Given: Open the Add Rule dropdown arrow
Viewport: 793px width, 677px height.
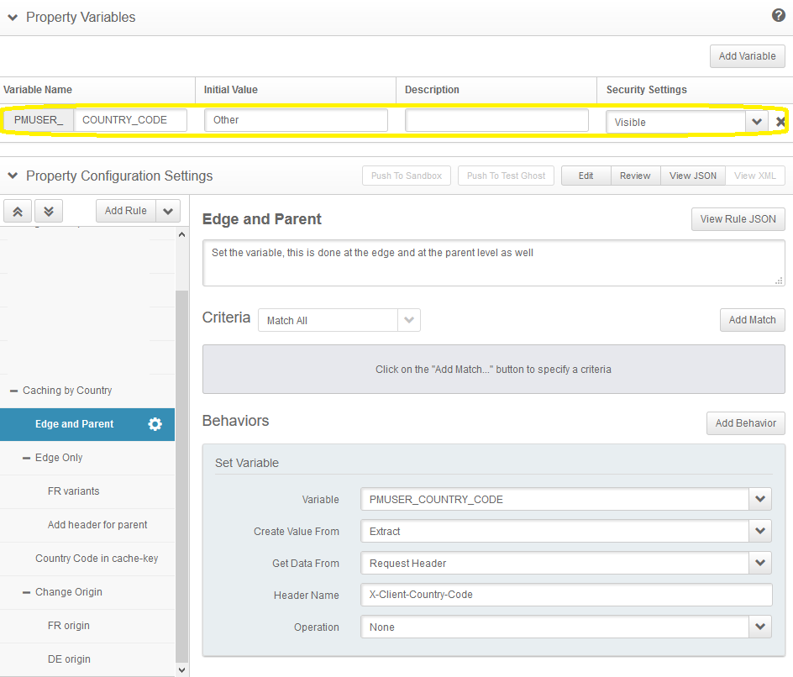Looking at the screenshot, I should click(x=168, y=211).
